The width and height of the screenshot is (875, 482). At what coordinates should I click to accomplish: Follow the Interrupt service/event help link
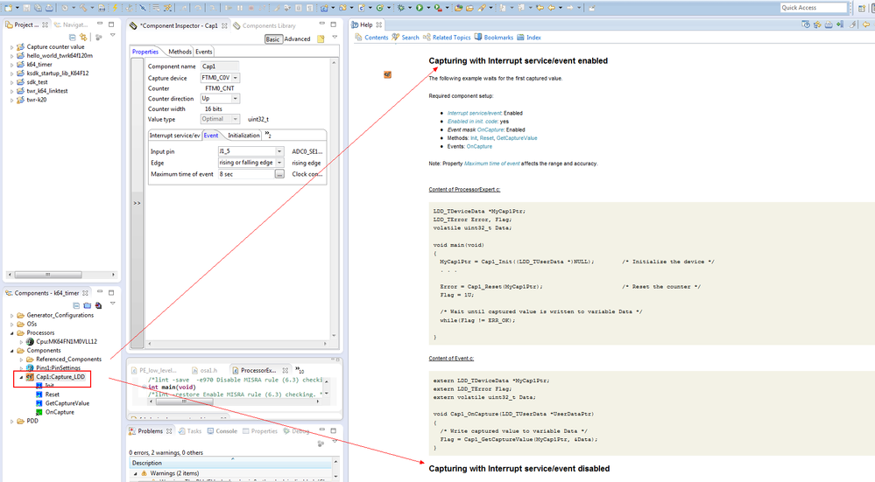click(475, 113)
